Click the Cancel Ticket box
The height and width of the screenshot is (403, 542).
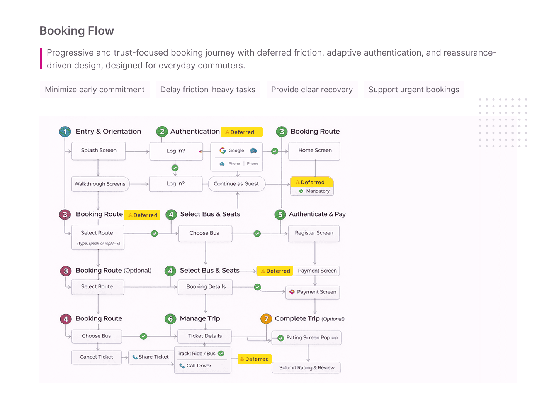coord(97,357)
